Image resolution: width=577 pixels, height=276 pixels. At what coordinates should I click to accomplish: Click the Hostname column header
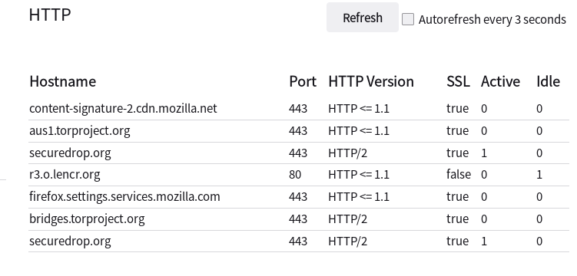(62, 81)
